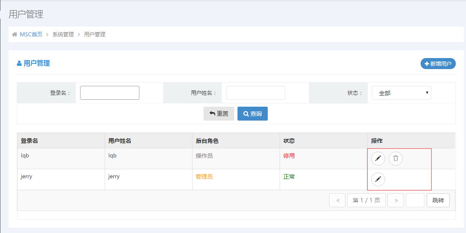Click the 第 1 / 1 页 page indicator

coord(366,200)
